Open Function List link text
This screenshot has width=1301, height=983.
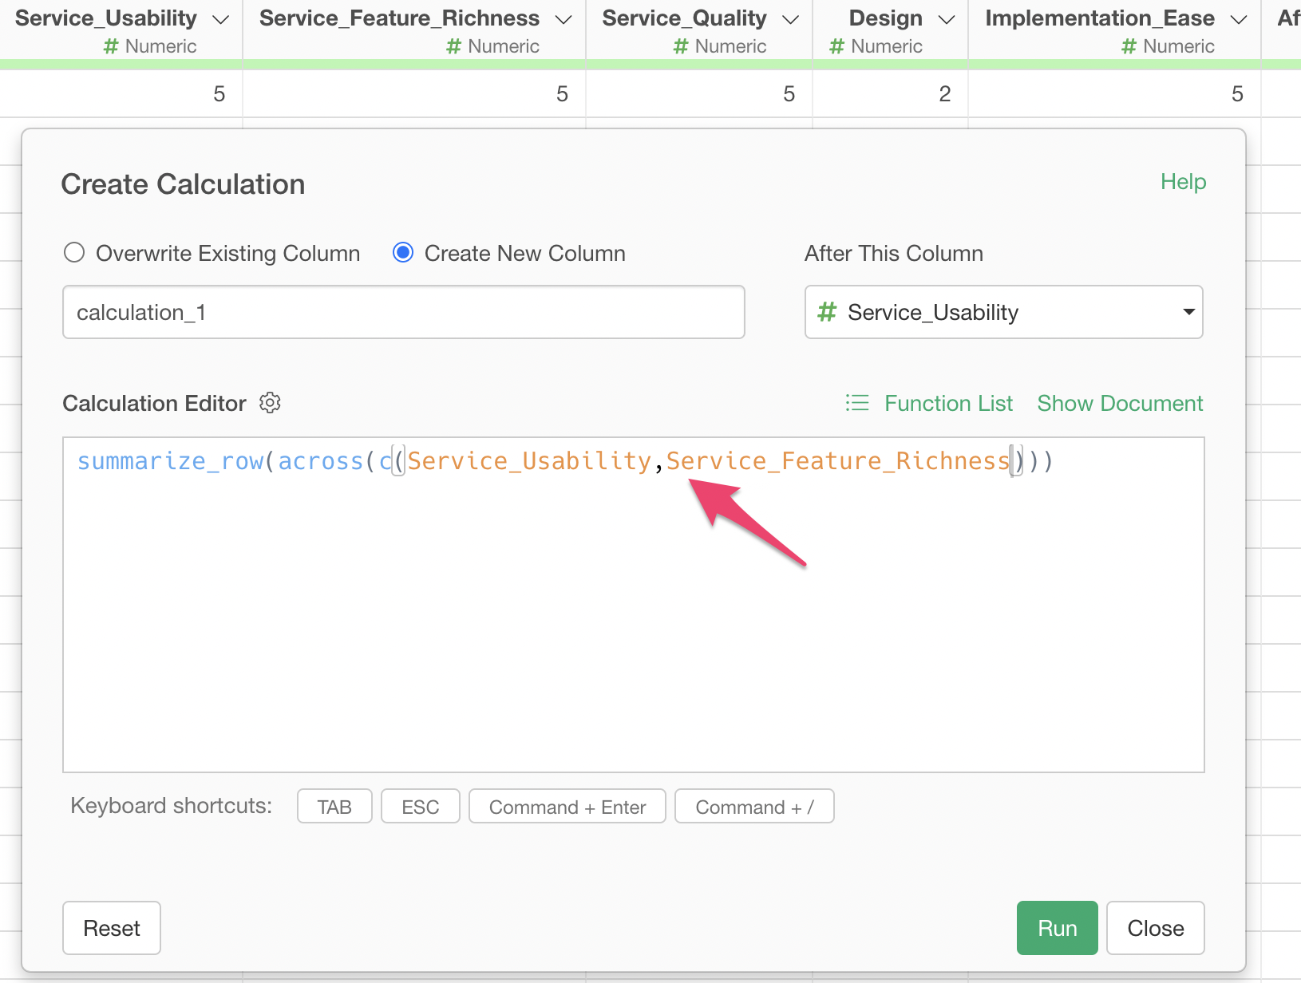tap(948, 403)
